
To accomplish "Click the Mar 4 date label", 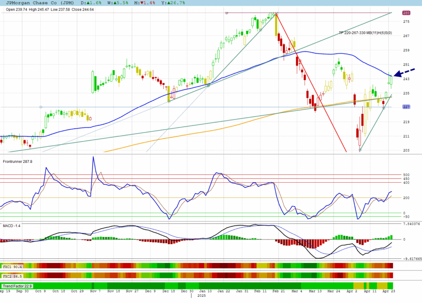I will click(x=297, y=291).
